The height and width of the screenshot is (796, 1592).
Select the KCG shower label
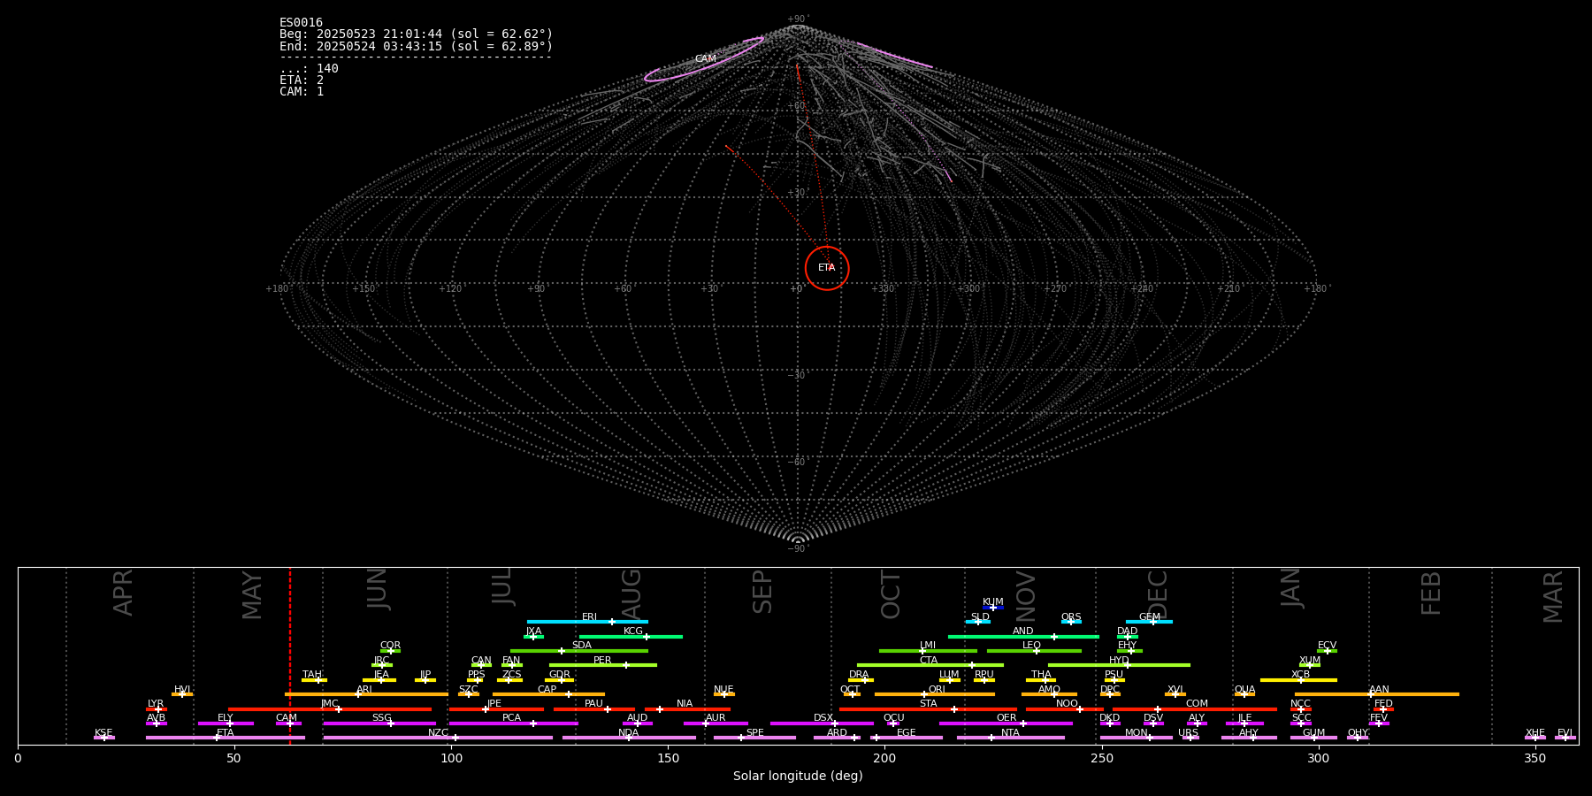pyautogui.click(x=633, y=631)
